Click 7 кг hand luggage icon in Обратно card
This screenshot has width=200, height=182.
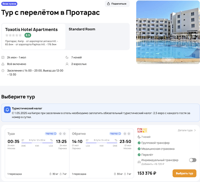pos(125,174)
